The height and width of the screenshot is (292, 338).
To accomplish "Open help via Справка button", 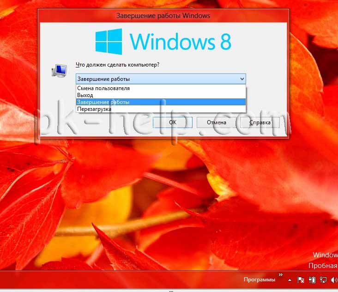I will 260,122.
